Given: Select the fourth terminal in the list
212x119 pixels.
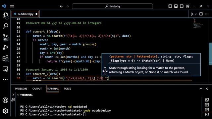Looking at the screenshot, I should (x=207, y=114).
